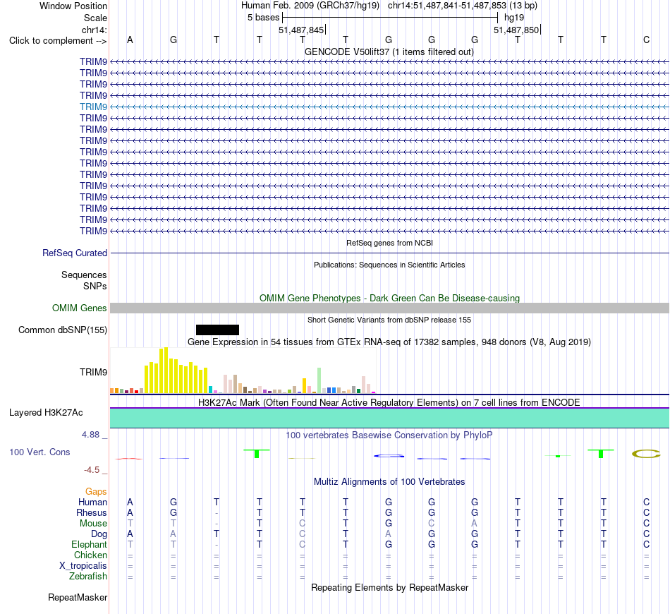The width and height of the screenshot is (670, 614).
Task: Click "Publications: Sequences in Scientific Articles" title
Action: [x=389, y=265]
